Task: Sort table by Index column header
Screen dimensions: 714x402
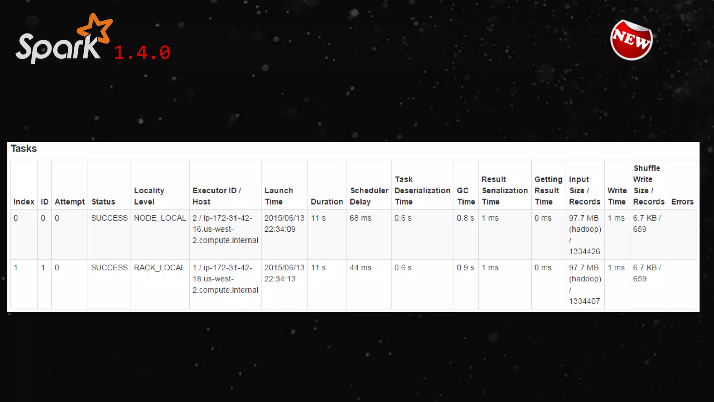Action: pyautogui.click(x=24, y=202)
